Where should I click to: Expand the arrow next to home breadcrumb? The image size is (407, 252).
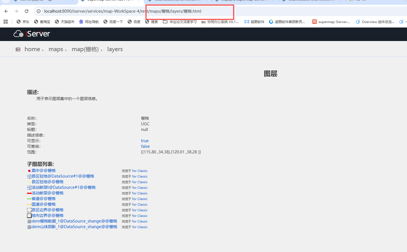tap(43, 50)
